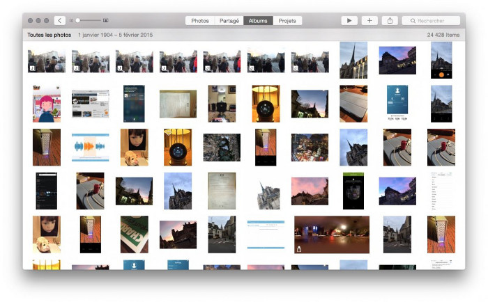
Task: Click the Toutes les photos title
Action: click(x=49, y=35)
